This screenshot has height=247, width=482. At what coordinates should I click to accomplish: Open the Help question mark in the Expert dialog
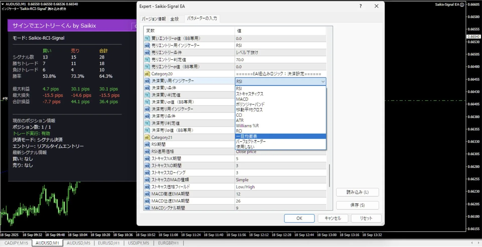click(360, 6)
